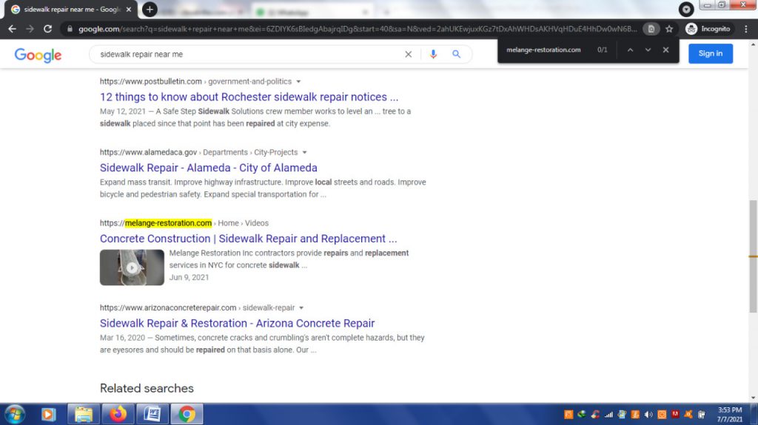This screenshot has height=425, width=758.
Task: Open 12 things Rochester sidewalk repair link
Action: click(x=249, y=97)
